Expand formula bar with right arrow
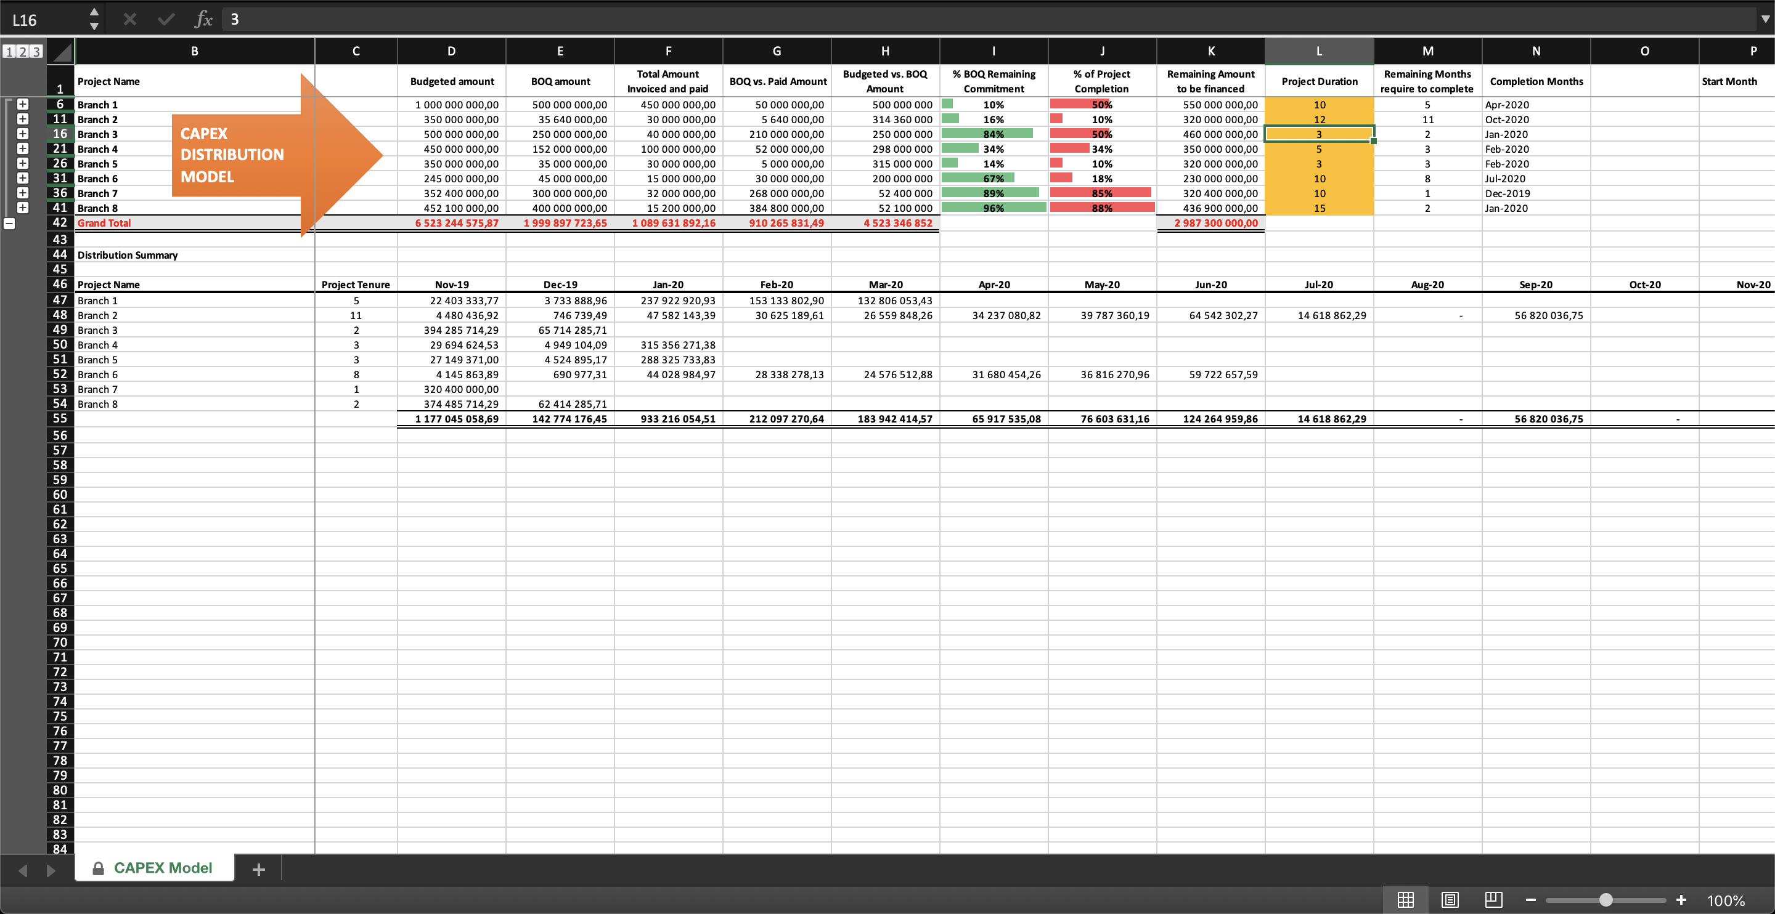Viewport: 1775px width, 914px height. pyautogui.click(x=1765, y=19)
